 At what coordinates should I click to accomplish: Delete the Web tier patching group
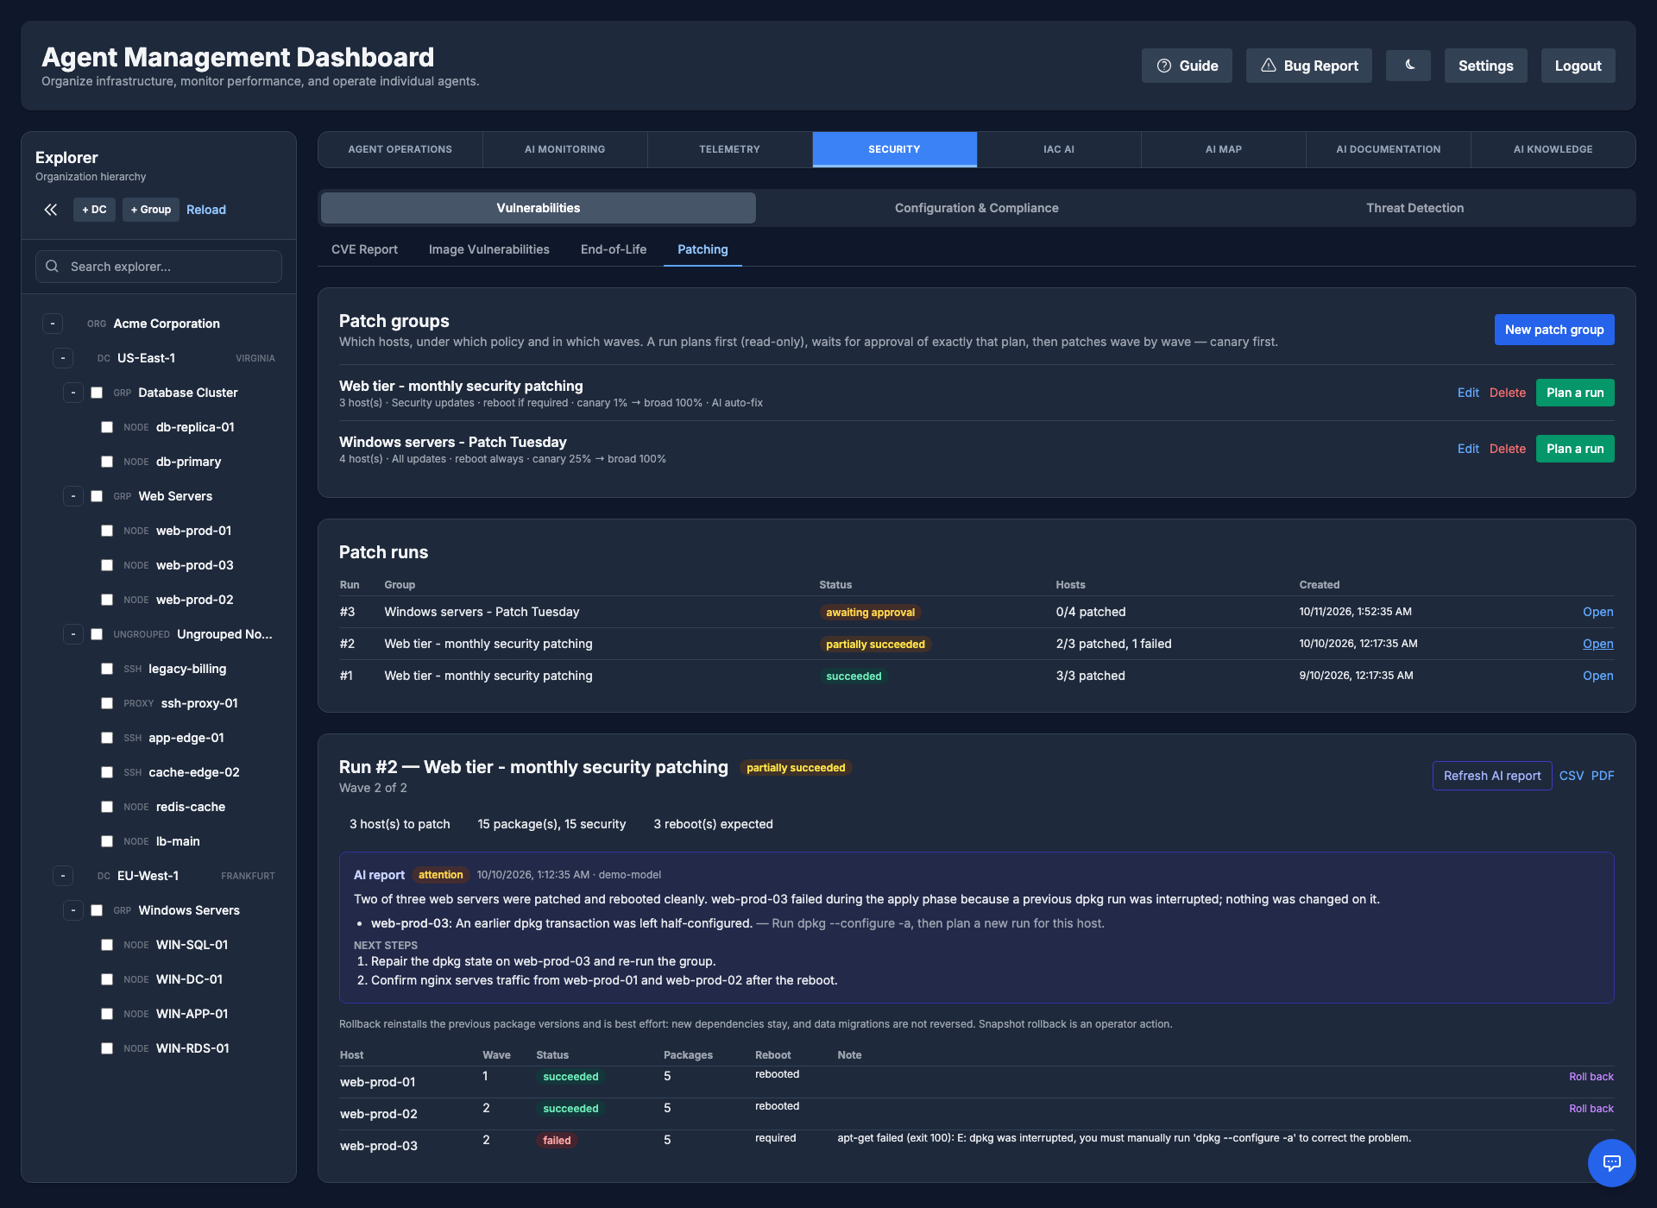[1507, 393]
